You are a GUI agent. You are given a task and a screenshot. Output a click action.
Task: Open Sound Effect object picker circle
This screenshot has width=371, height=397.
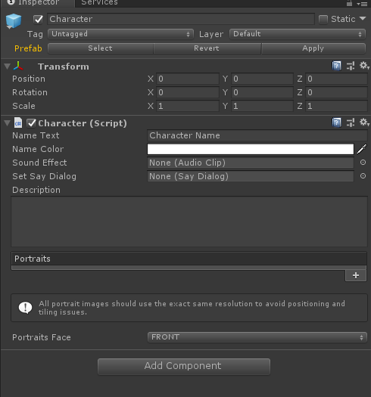click(x=363, y=163)
